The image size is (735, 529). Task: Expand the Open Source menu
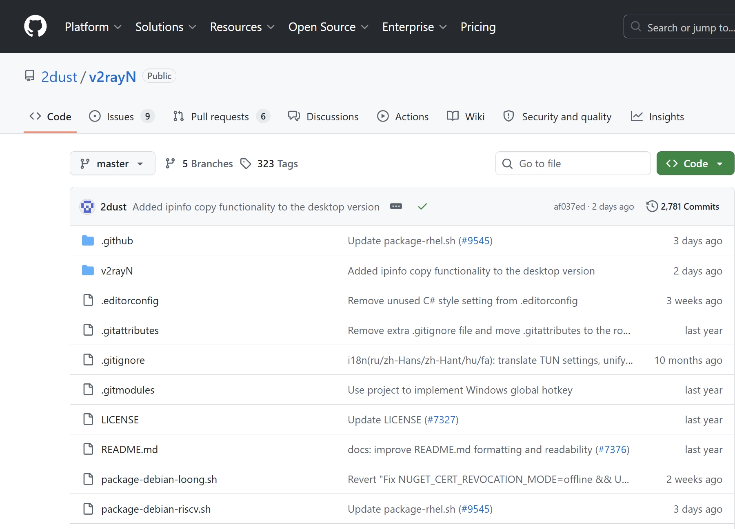pyautogui.click(x=329, y=27)
